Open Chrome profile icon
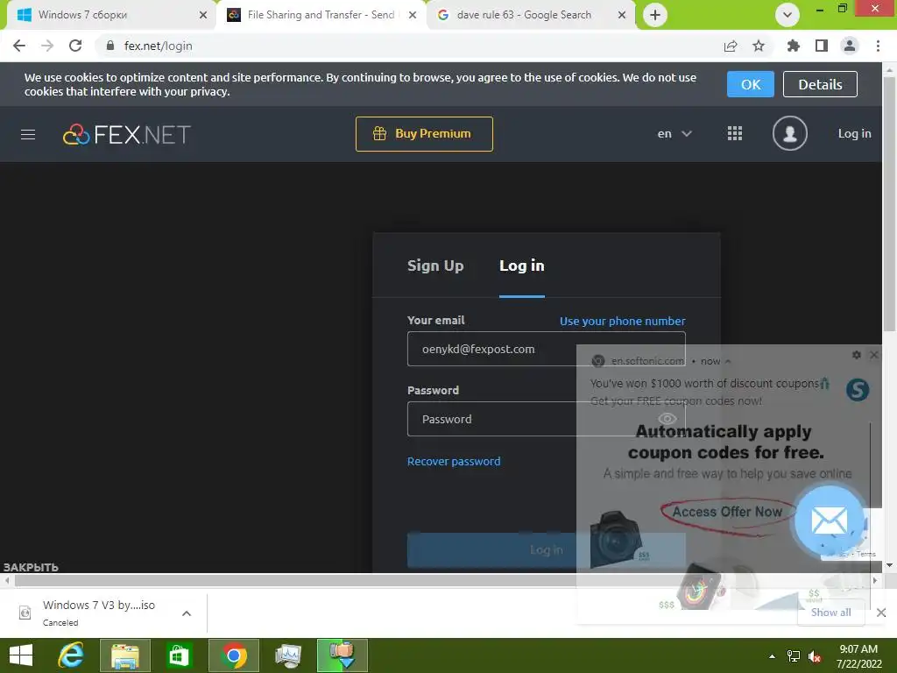 pos(850,46)
